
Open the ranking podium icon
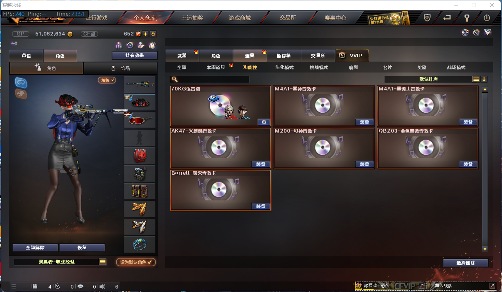click(119, 46)
